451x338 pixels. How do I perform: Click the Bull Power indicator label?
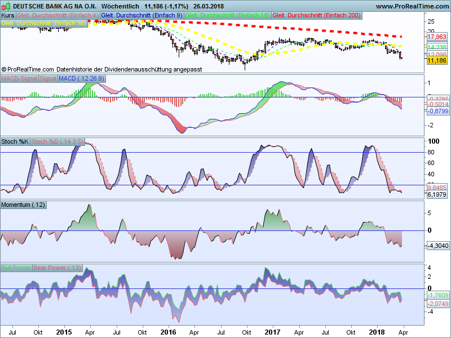(16, 268)
